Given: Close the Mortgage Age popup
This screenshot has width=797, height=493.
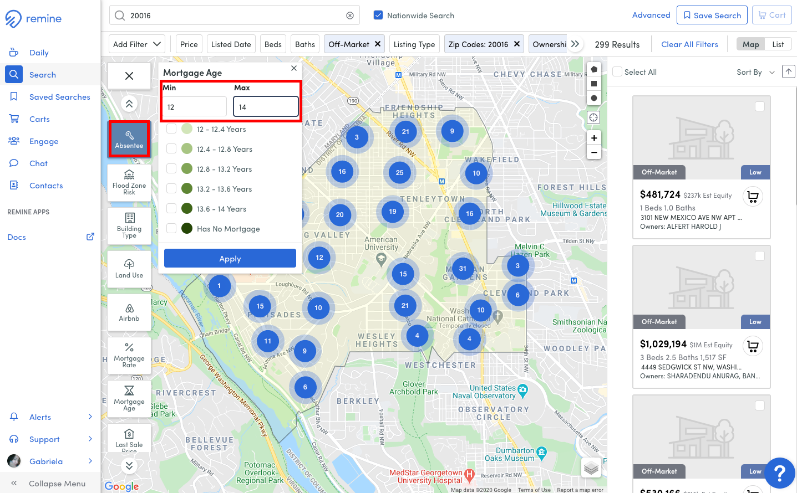Looking at the screenshot, I should pyautogui.click(x=294, y=68).
